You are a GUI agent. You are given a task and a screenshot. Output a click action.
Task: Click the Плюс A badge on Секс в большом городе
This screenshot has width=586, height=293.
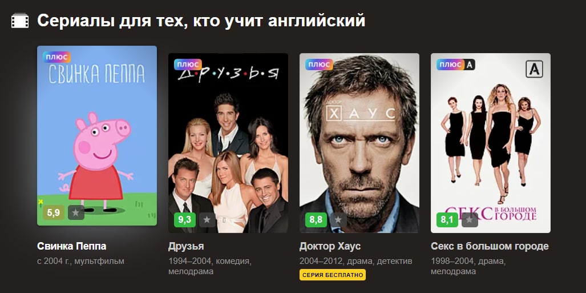click(x=455, y=65)
